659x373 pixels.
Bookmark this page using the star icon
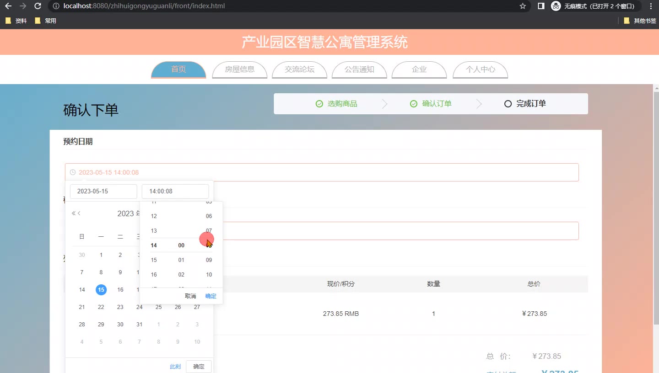pyautogui.click(x=523, y=6)
